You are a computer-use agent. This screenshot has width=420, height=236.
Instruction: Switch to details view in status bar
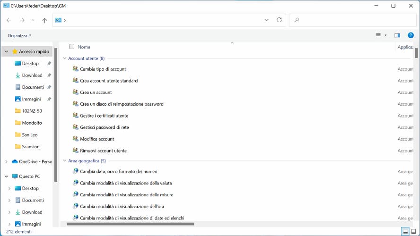[x=405, y=231]
